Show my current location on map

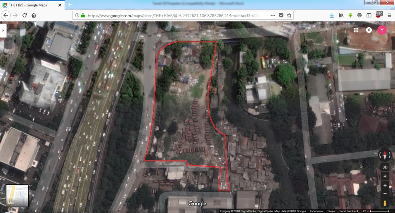tap(385, 177)
